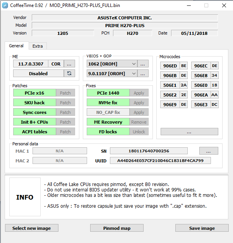Click the Sync cores status label

pos(34,112)
